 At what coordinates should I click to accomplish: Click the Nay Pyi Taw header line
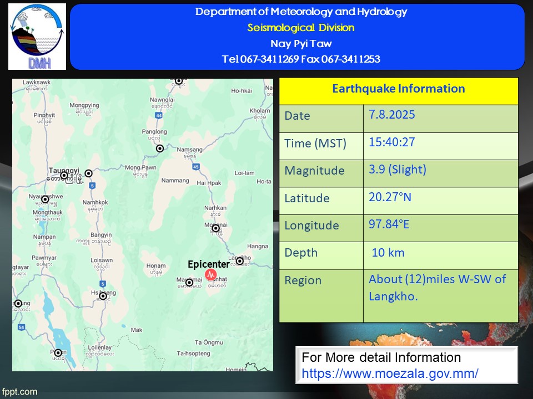pos(301,43)
